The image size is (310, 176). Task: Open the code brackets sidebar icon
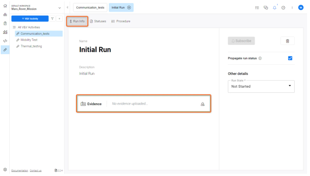(x=5, y=41)
